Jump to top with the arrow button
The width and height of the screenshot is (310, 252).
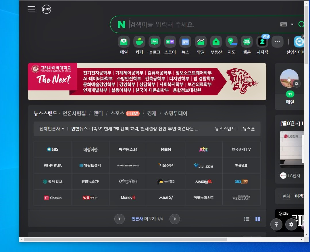click(x=276, y=224)
